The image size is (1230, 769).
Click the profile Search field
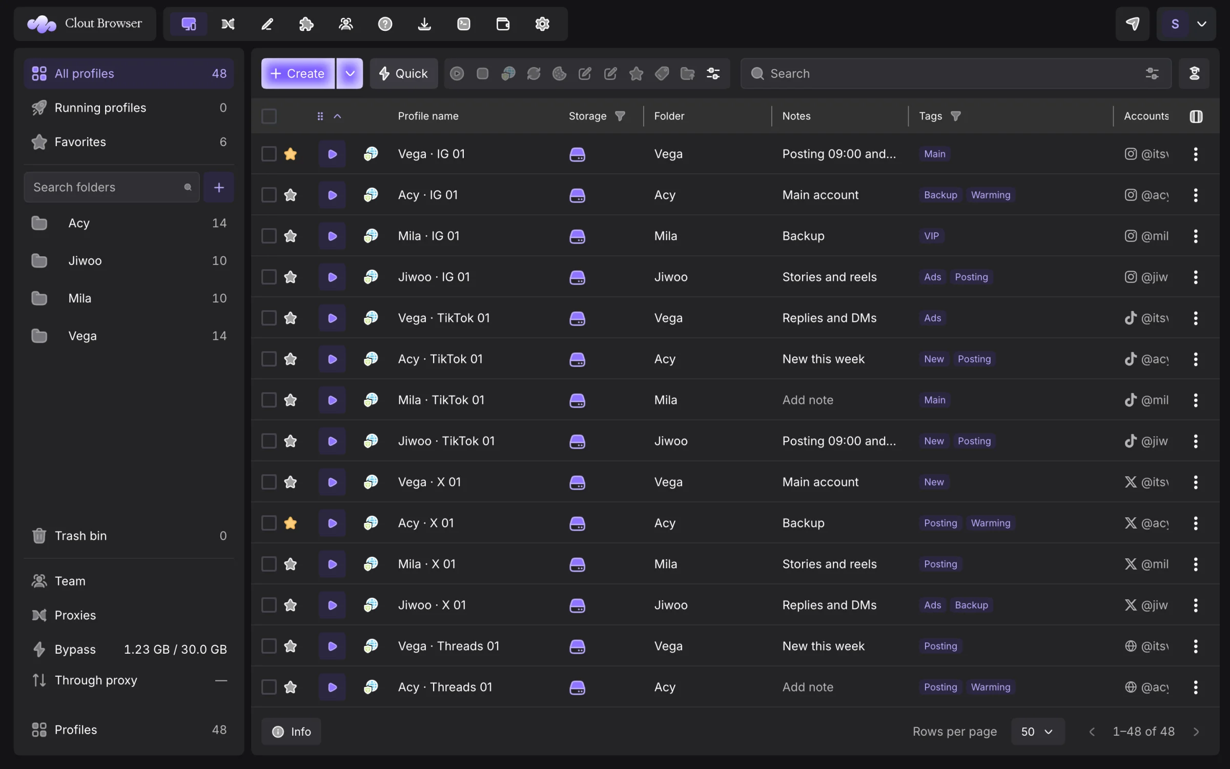pyautogui.click(x=956, y=73)
